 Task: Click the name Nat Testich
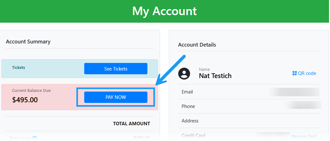click(215, 76)
